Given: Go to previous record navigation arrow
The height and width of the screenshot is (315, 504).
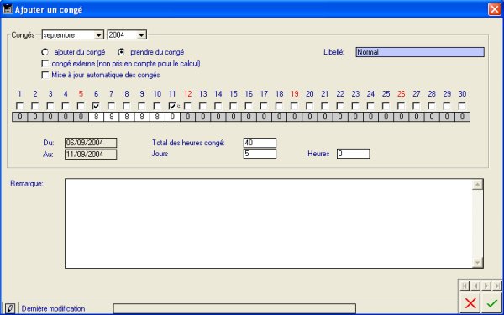Looking at the screenshot, I should click(x=475, y=286).
